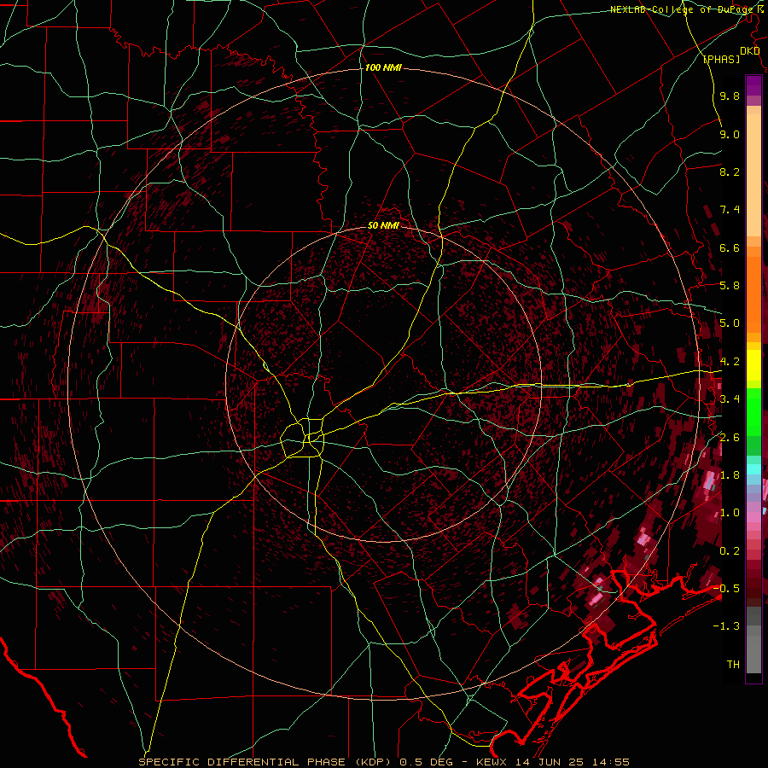Click the -1.3 scale value

coord(726,626)
